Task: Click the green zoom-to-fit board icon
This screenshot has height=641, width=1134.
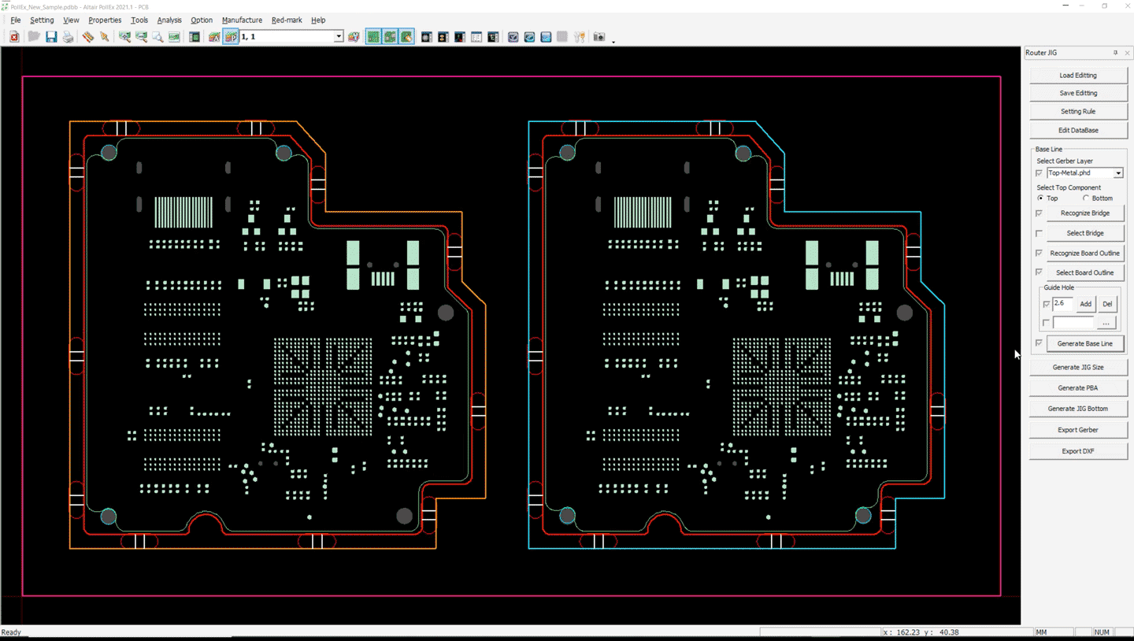Action: [x=174, y=37]
